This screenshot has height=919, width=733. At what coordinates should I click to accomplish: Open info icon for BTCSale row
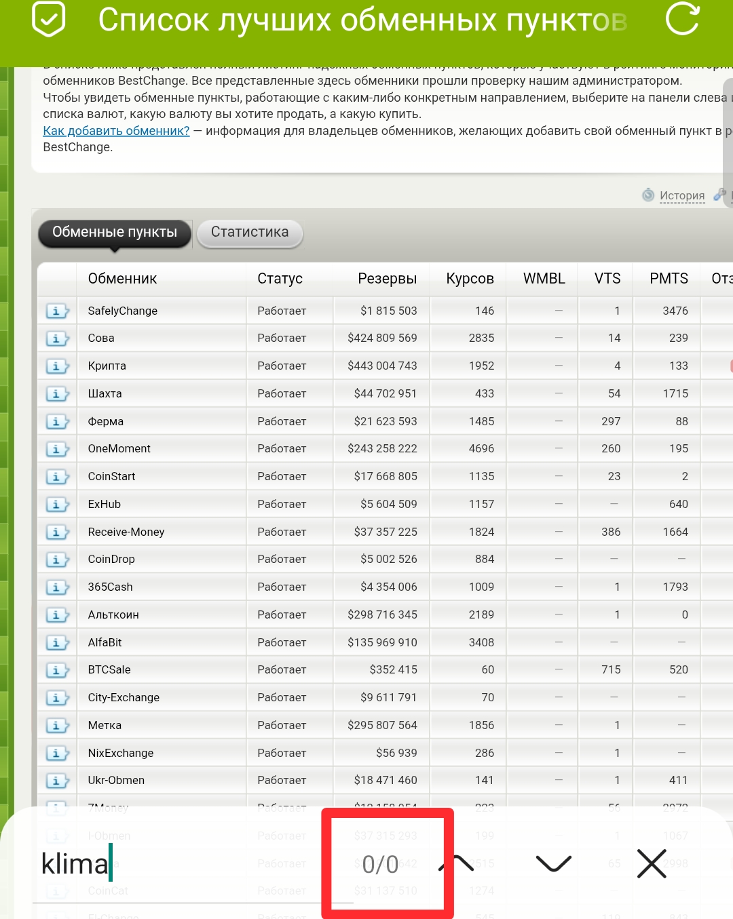click(x=57, y=670)
